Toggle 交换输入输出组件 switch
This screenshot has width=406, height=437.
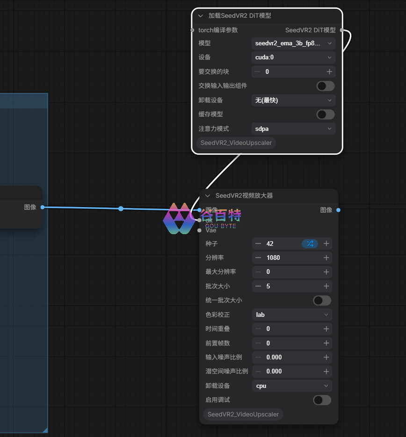[x=326, y=86]
